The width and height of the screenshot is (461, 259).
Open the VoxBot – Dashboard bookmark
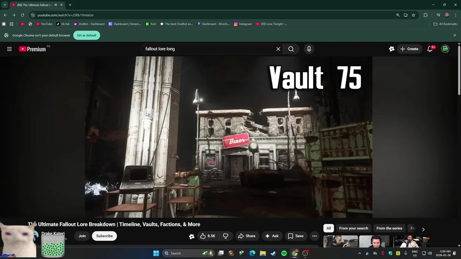[89, 24]
